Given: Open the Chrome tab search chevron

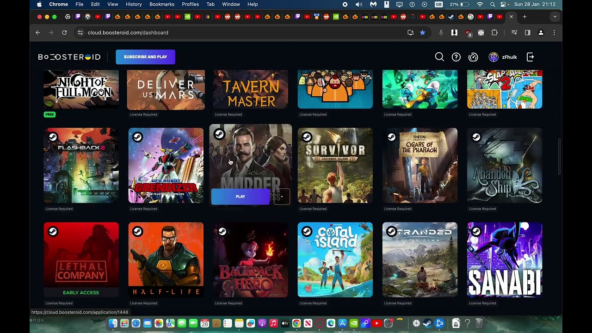Looking at the screenshot, I should (x=555, y=17).
